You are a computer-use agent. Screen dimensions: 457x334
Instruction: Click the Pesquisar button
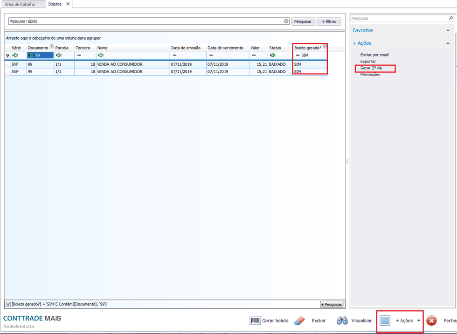(303, 21)
